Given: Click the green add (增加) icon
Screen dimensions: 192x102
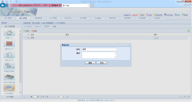Looking at the screenshot, I should point(24,31).
